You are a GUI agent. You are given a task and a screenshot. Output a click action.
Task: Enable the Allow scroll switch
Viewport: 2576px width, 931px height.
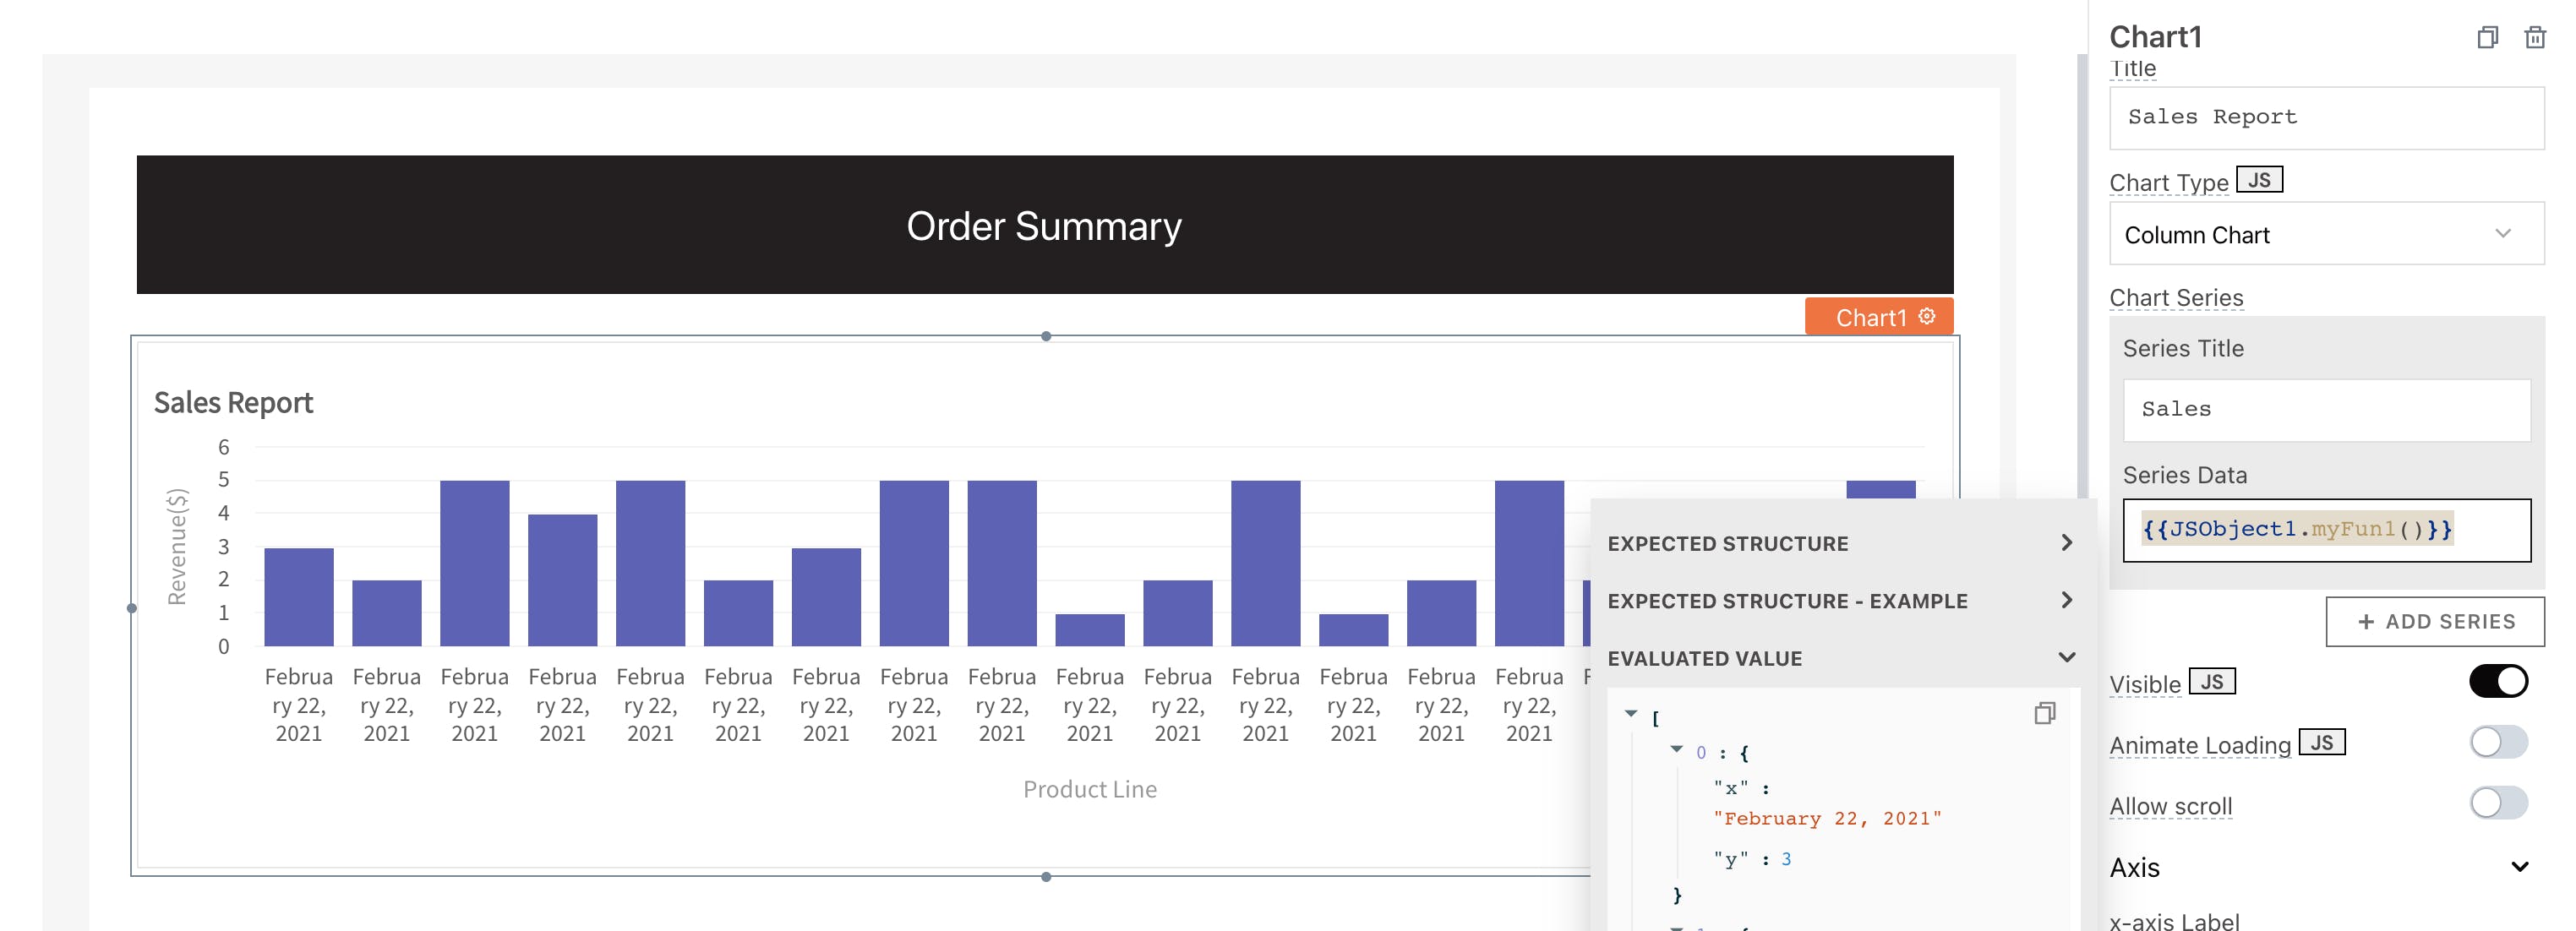tap(2497, 803)
